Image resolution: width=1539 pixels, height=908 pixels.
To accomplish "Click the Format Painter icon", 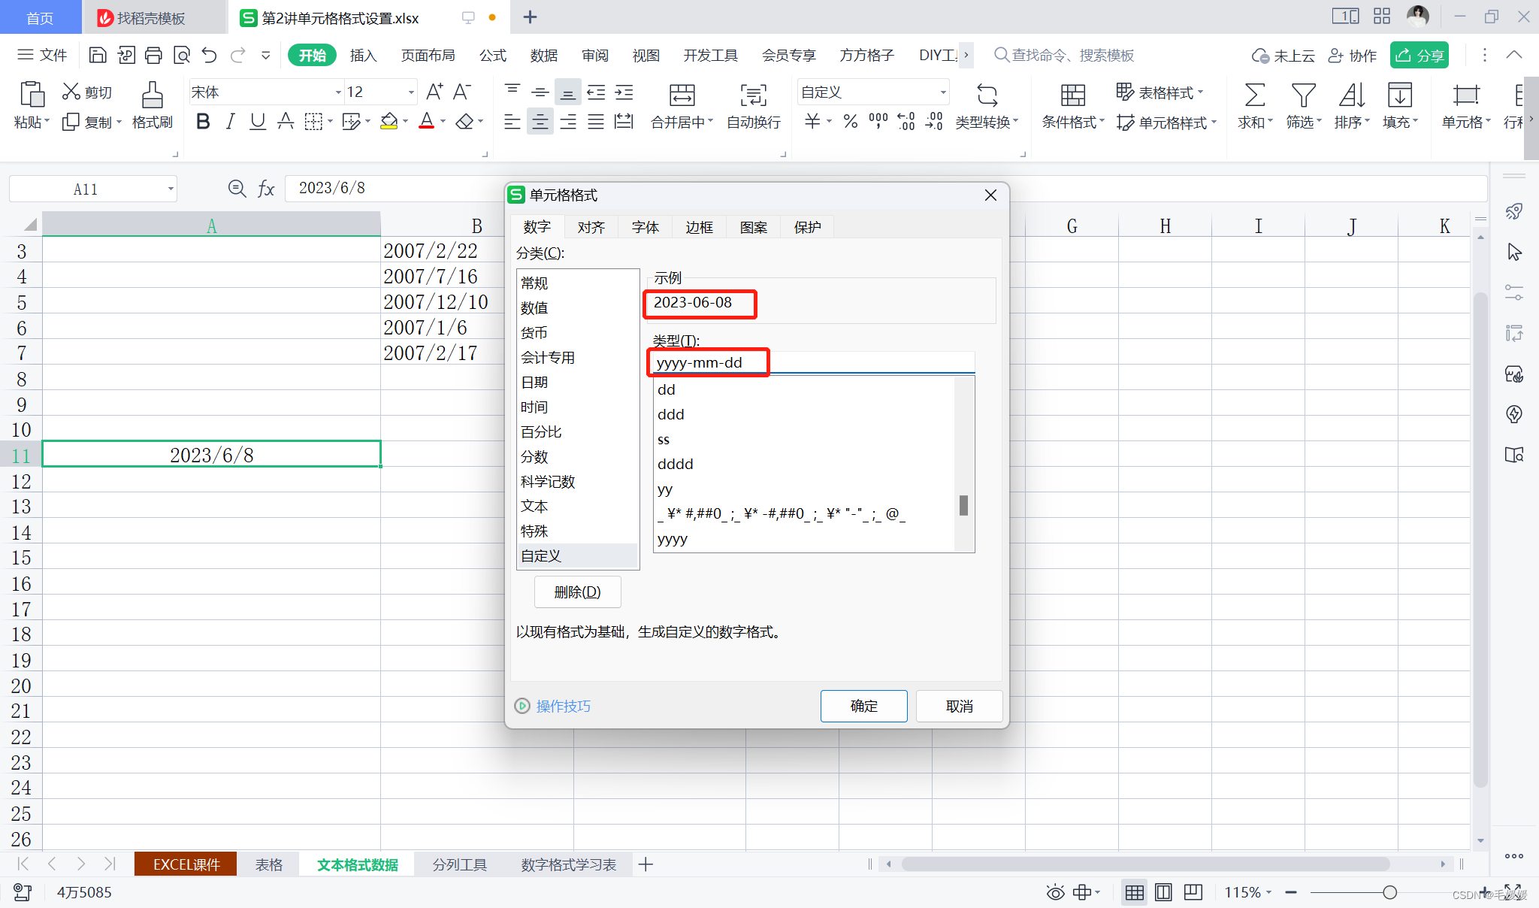I will [x=152, y=96].
